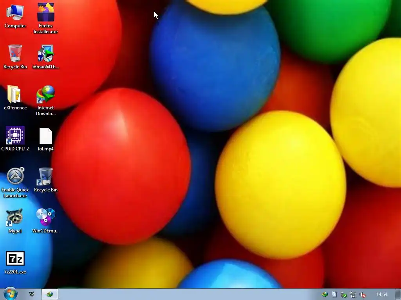Select the Enable Quick Launch.exe icon
Image resolution: width=401 pixels, height=300 pixels.
coord(15,183)
